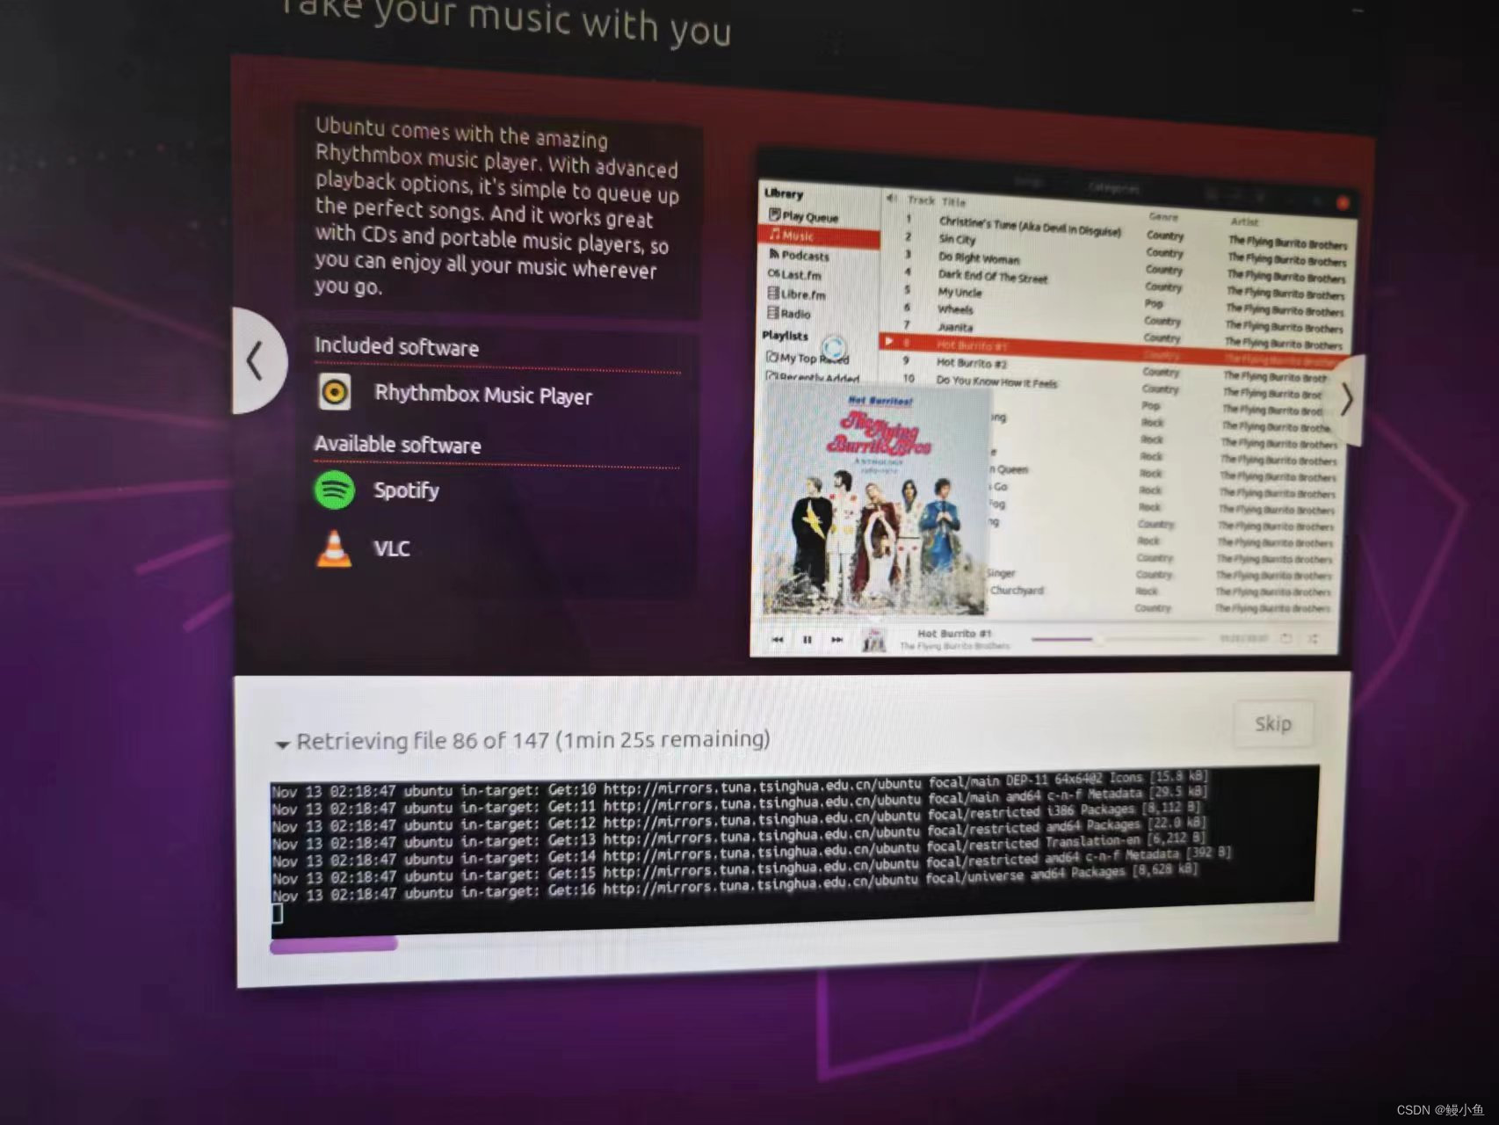Select the VLC label
Viewport: 1499px width, 1125px height.
392,548
